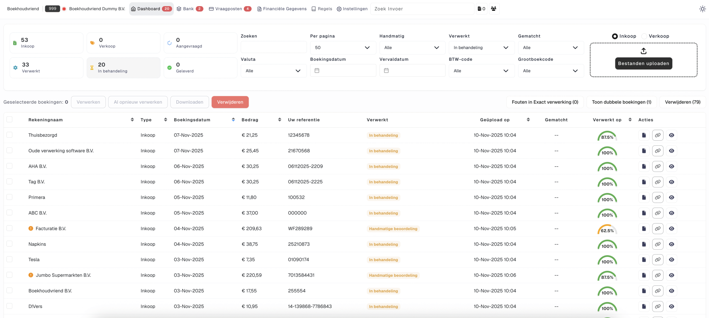Tick the select-all checkbox in the table header

[x=9, y=119]
